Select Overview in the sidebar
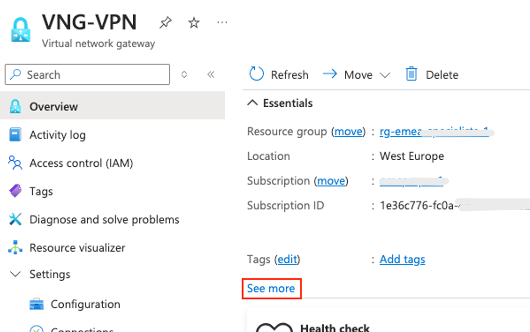 pyautogui.click(x=53, y=106)
